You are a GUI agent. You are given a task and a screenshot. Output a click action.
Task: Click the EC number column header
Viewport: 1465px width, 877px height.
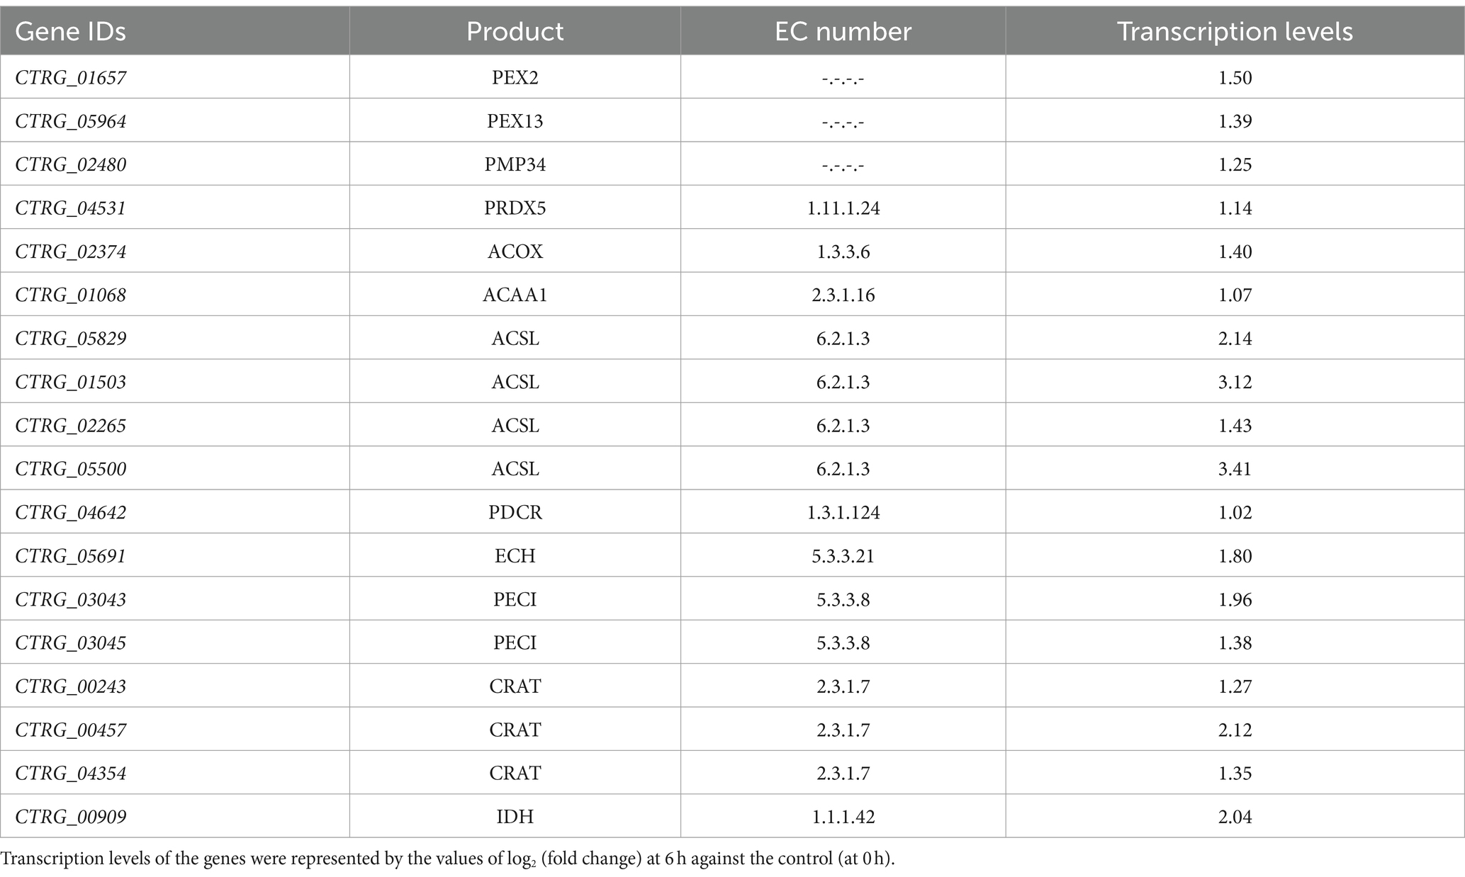pyautogui.click(x=843, y=31)
